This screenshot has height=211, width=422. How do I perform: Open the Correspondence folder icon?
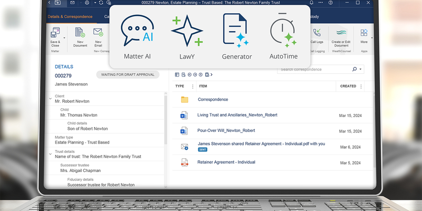184,100
